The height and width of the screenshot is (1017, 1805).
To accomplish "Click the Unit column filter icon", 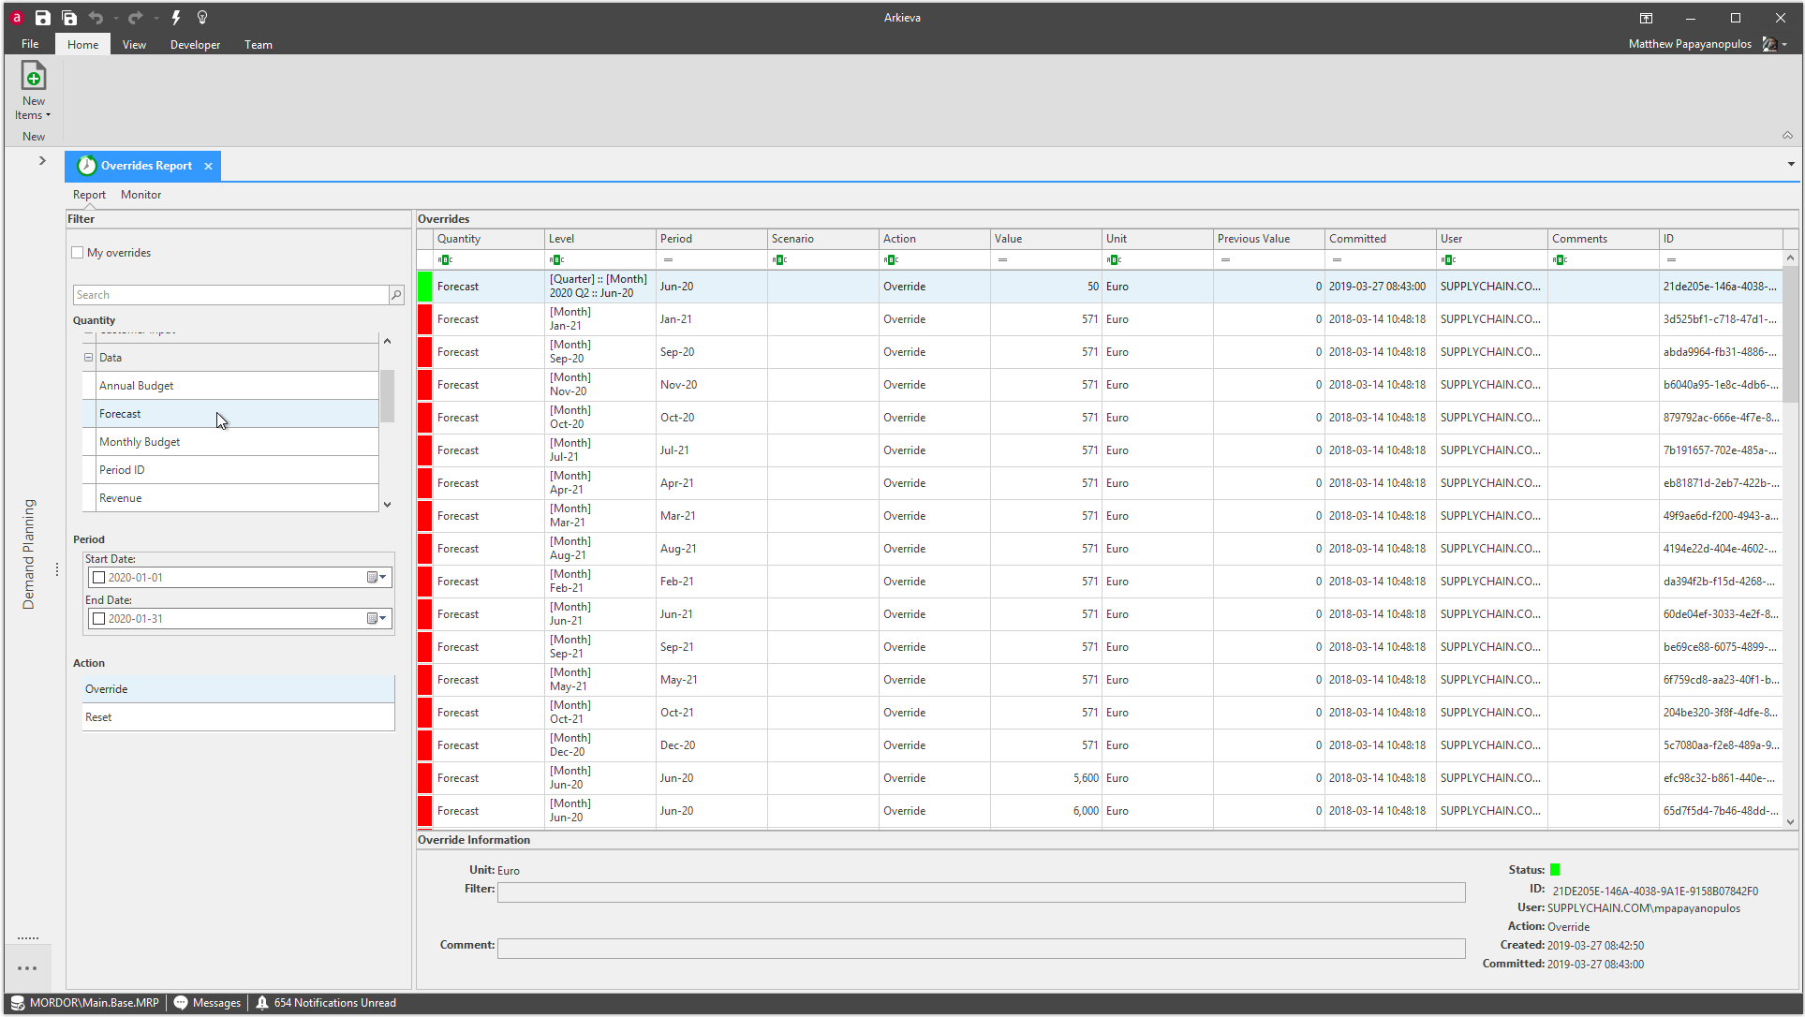I will [1114, 259].
